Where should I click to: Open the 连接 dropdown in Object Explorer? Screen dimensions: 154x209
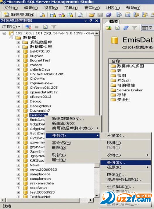click(x=11, y=27)
